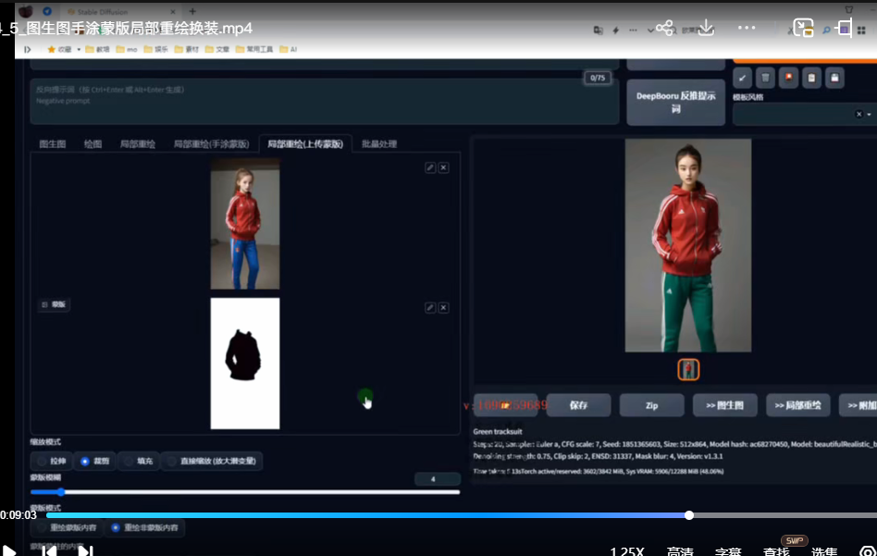This screenshot has height=556, width=877.
Task: Click the edit pencil icon on mask image
Action: point(430,308)
